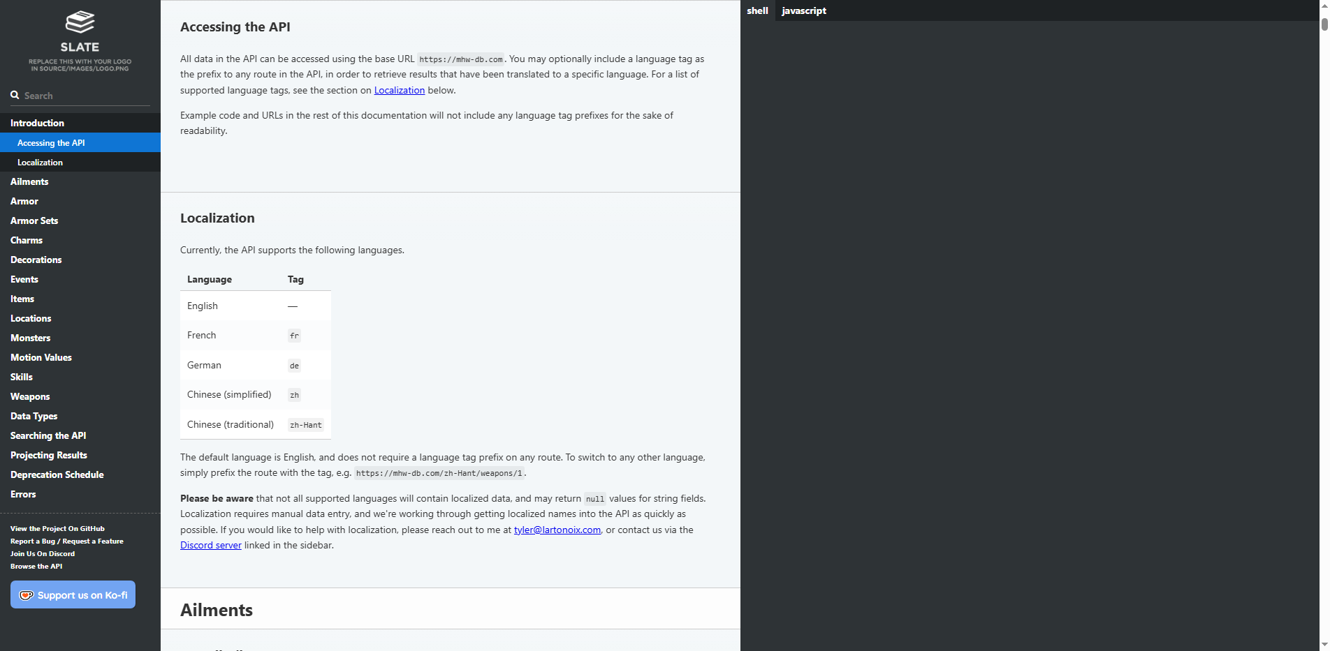
Task: Go to Items section
Action: tap(80, 299)
